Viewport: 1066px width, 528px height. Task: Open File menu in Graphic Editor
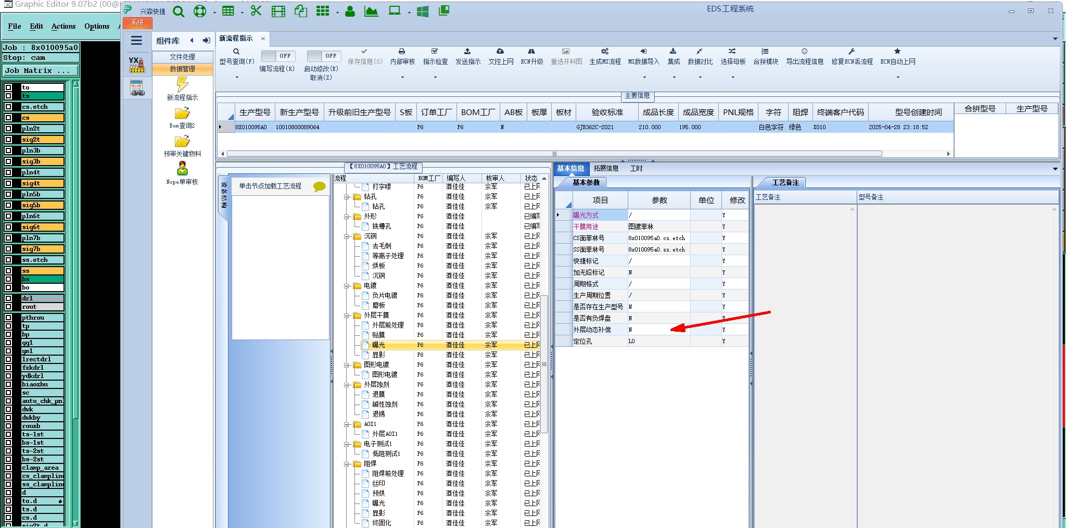[15, 26]
